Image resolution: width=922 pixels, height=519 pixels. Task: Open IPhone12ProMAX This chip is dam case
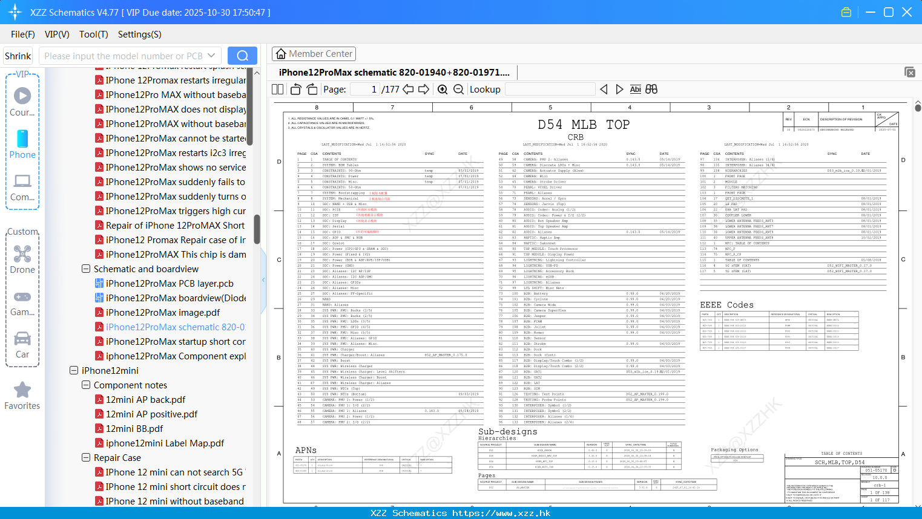(x=170, y=254)
